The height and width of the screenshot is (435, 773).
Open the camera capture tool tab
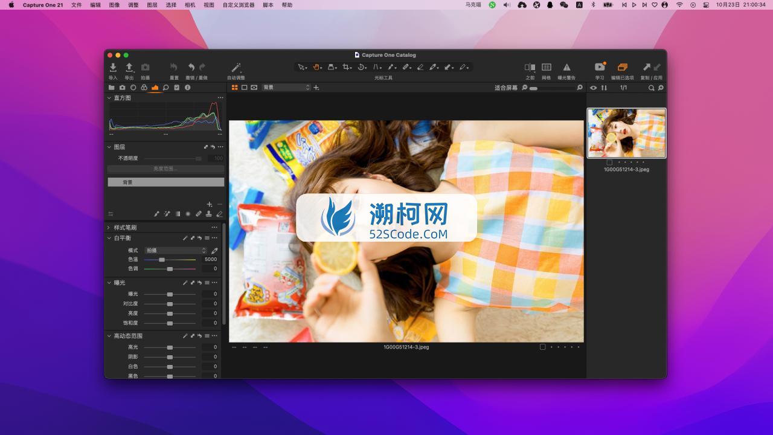point(123,88)
